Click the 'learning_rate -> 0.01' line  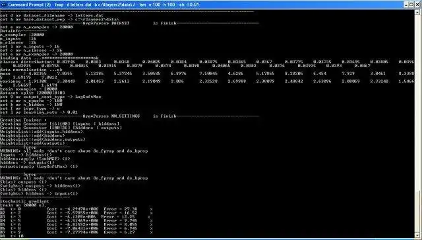(39, 112)
